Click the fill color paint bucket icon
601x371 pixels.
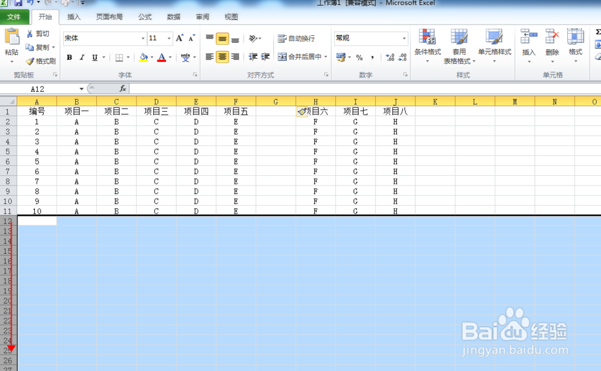click(x=144, y=58)
